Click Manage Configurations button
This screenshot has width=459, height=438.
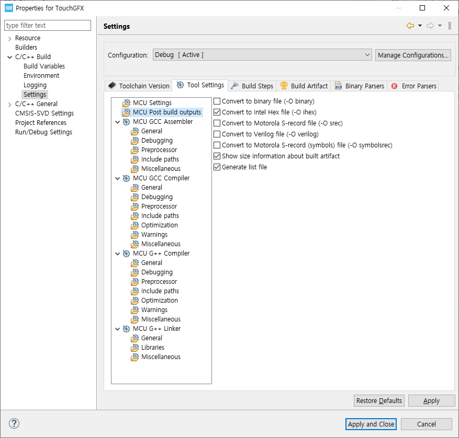click(x=413, y=55)
